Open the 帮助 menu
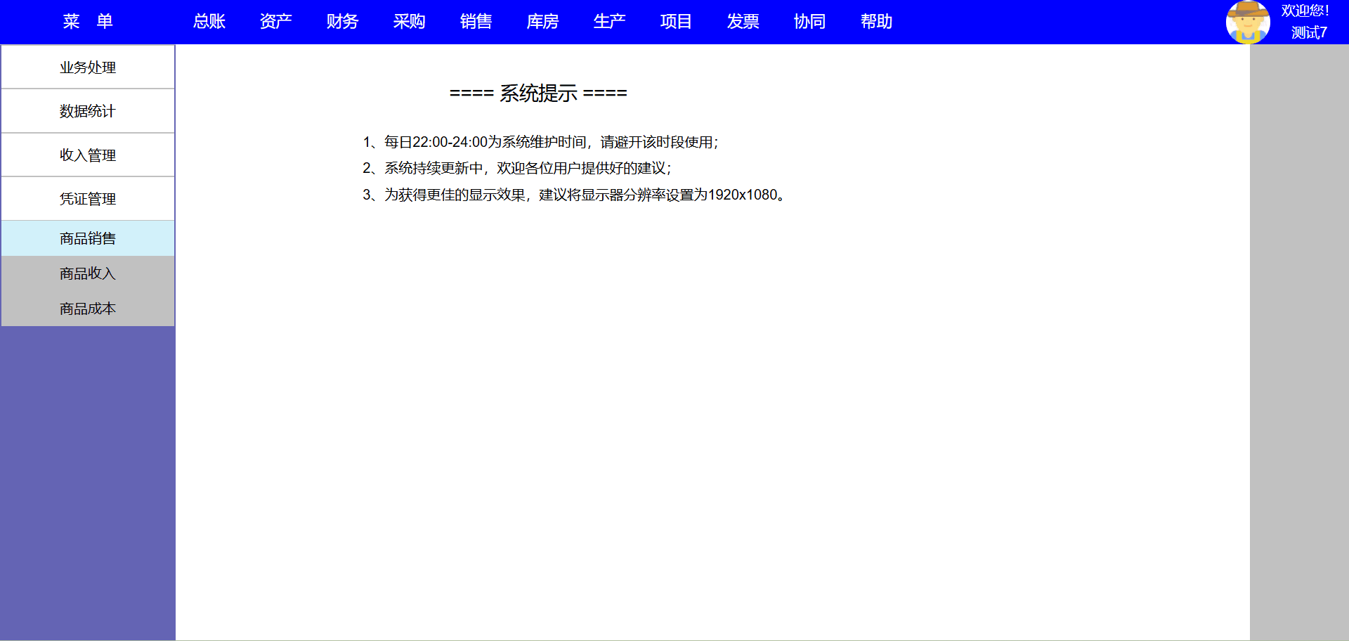 (x=876, y=22)
